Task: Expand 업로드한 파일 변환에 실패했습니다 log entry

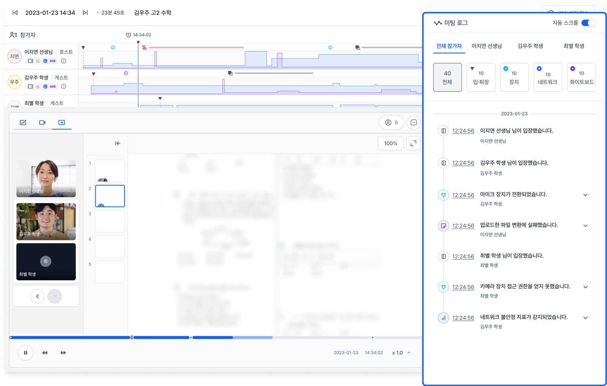Action: click(x=585, y=226)
